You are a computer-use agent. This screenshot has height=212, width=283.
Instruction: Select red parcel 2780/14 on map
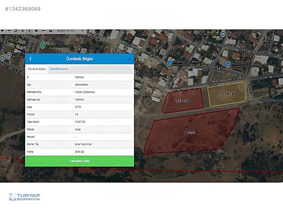click(x=183, y=101)
